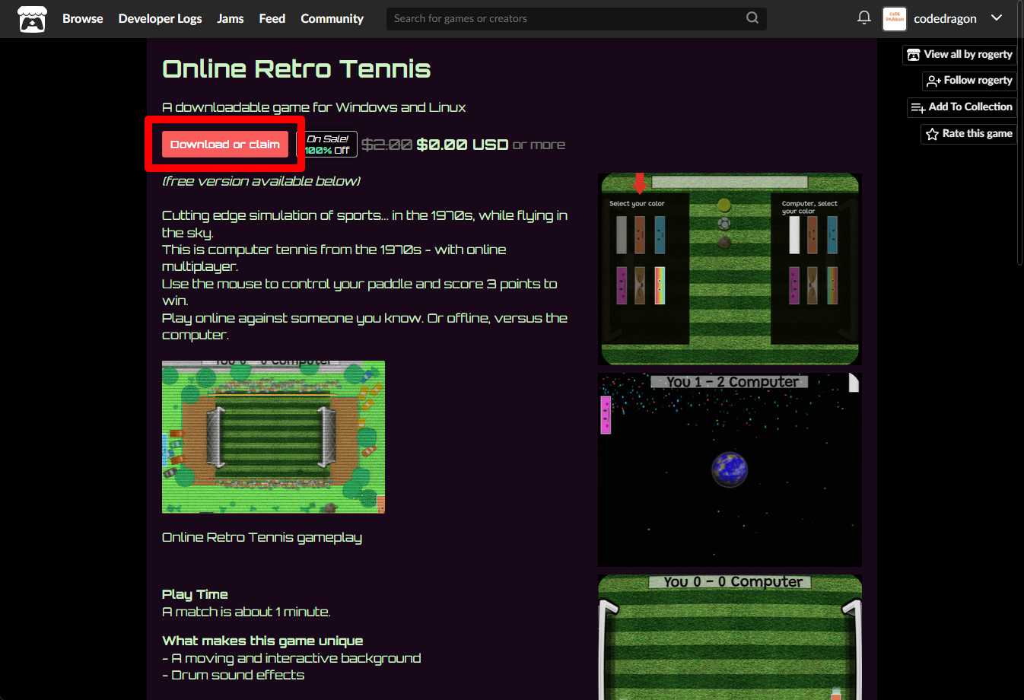The height and width of the screenshot is (700, 1024).
Task: View all games by rogerty
Action: coord(959,55)
